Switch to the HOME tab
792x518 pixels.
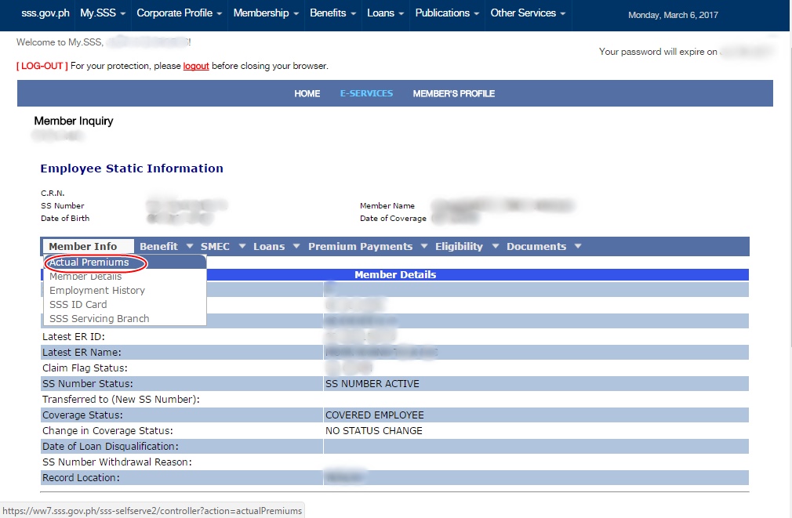pyautogui.click(x=307, y=93)
